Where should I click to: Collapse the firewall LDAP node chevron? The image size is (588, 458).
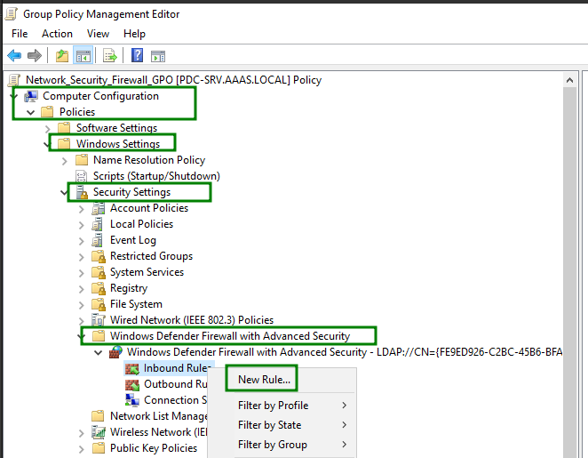coord(99,352)
